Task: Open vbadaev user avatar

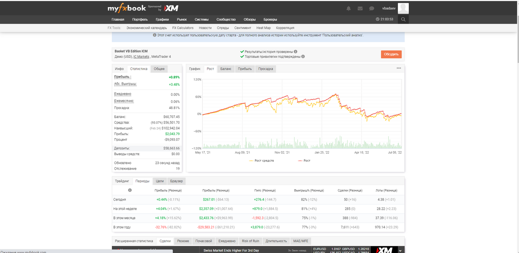Action: tap(403, 8)
